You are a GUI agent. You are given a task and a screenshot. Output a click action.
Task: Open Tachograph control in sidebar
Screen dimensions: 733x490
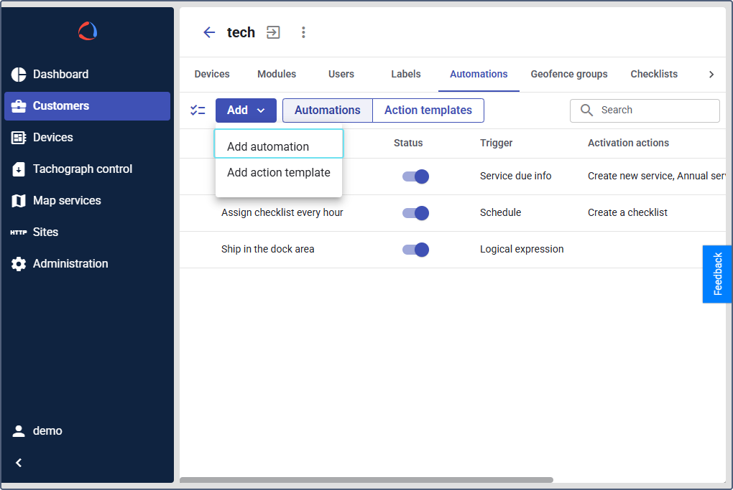tap(82, 169)
